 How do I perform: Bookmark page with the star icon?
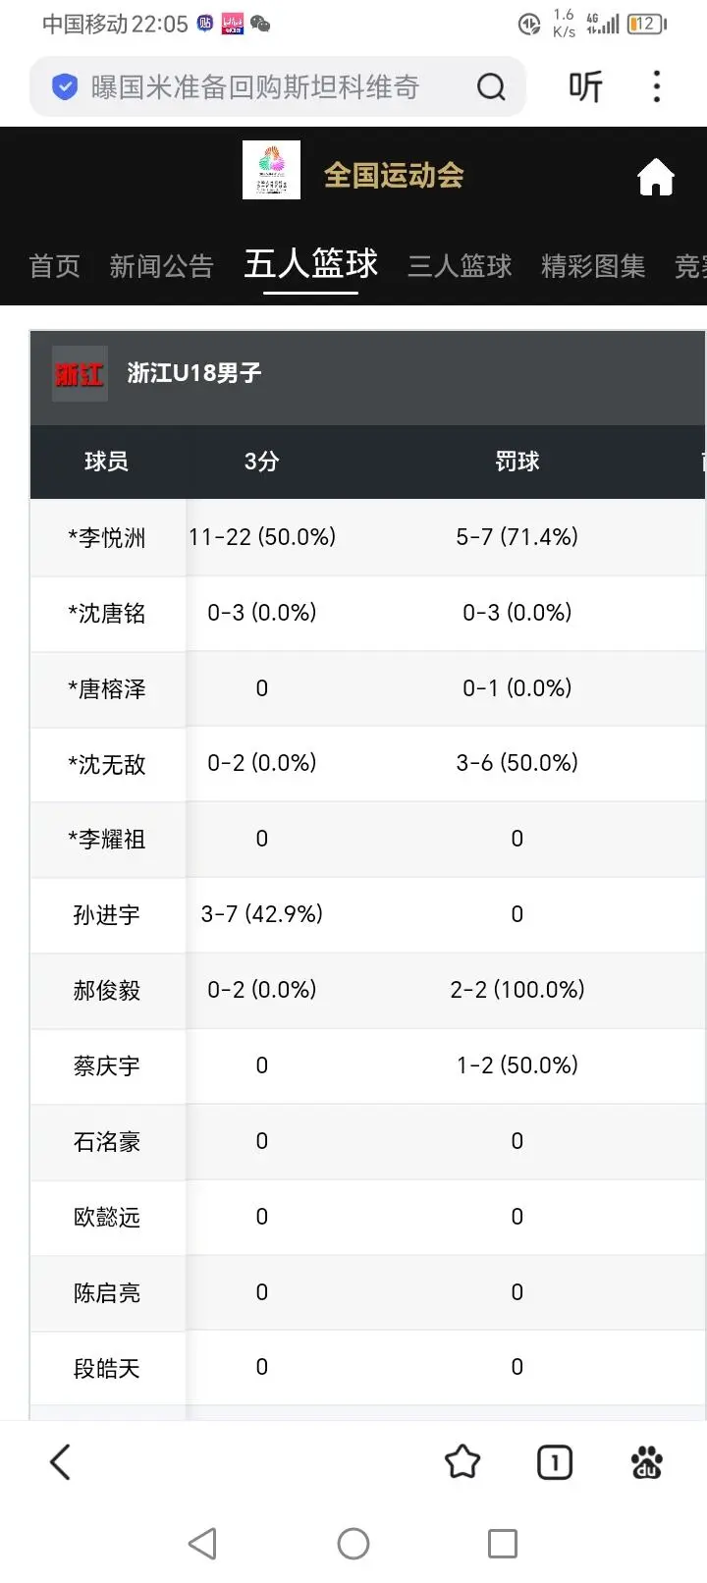click(462, 1462)
